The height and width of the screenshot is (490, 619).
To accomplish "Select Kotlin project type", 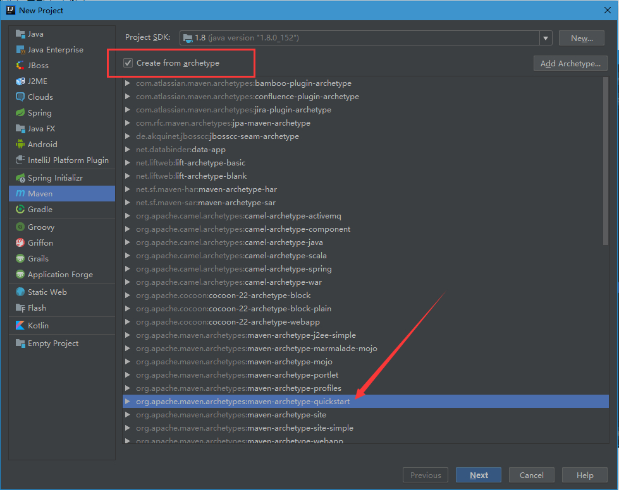I will pyautogui.click(x=62, y=326).
